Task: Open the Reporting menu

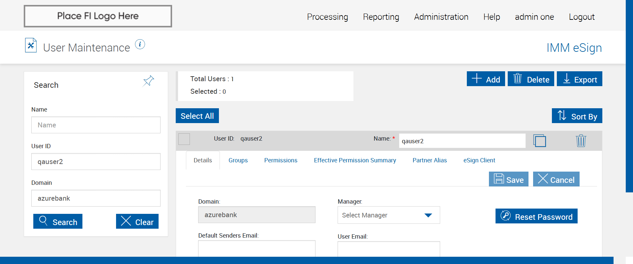Action: tap(381, 17)
